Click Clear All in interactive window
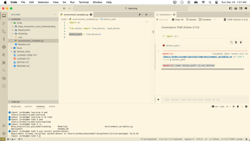This screenshot has height=141, width=250. 178,19
